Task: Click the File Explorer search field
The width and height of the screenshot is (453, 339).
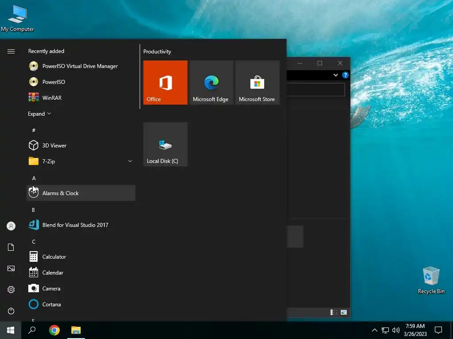Action: pos(316,90)
